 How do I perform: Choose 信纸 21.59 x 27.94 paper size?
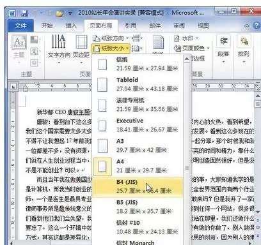tap(138, 64)
